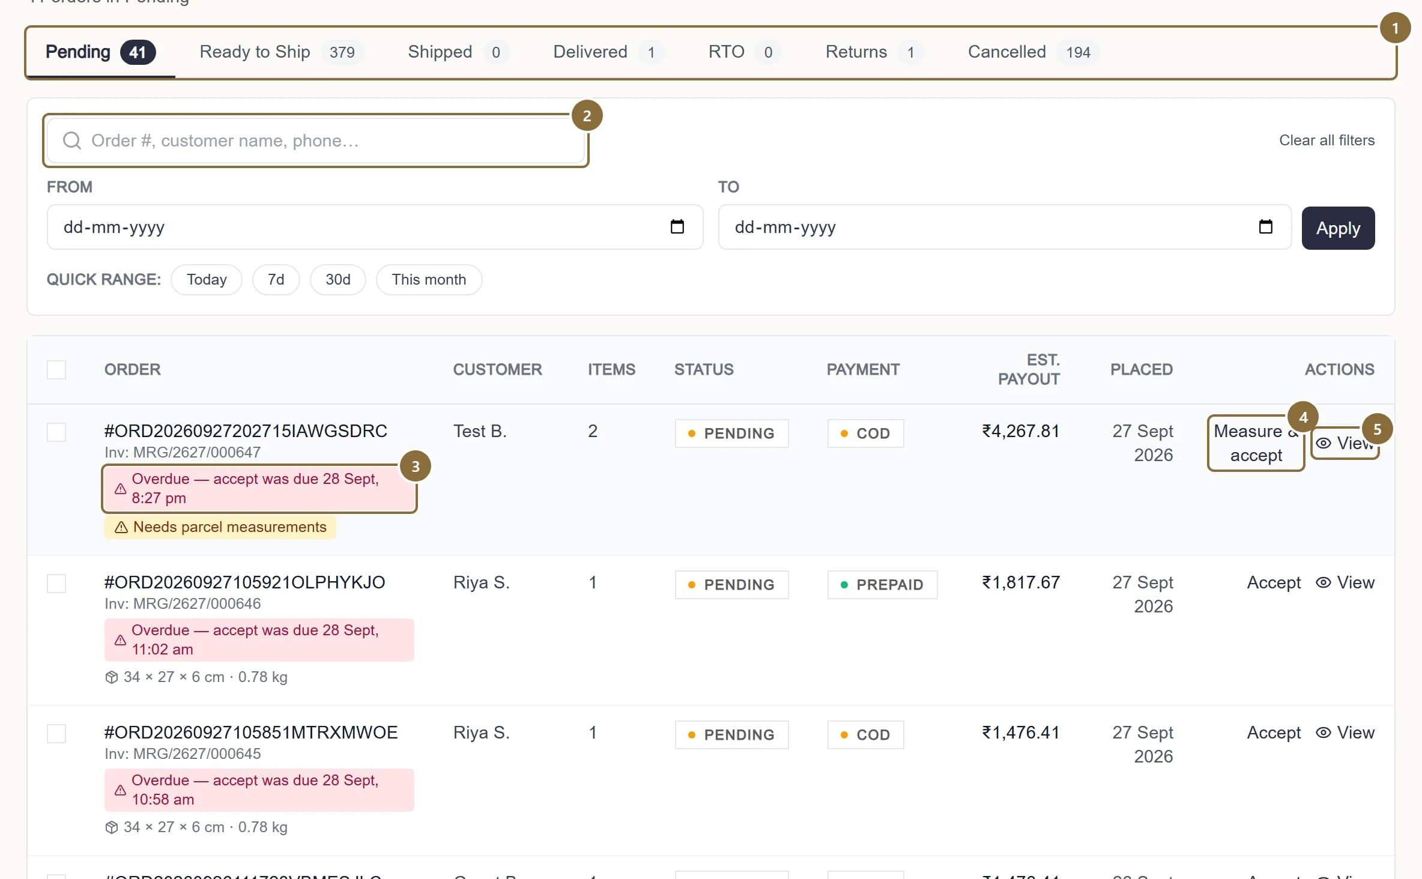
Task: Click overdue warning icon for 10:58 am deadline
Action: pyautogui.click(x=120, y=790)
